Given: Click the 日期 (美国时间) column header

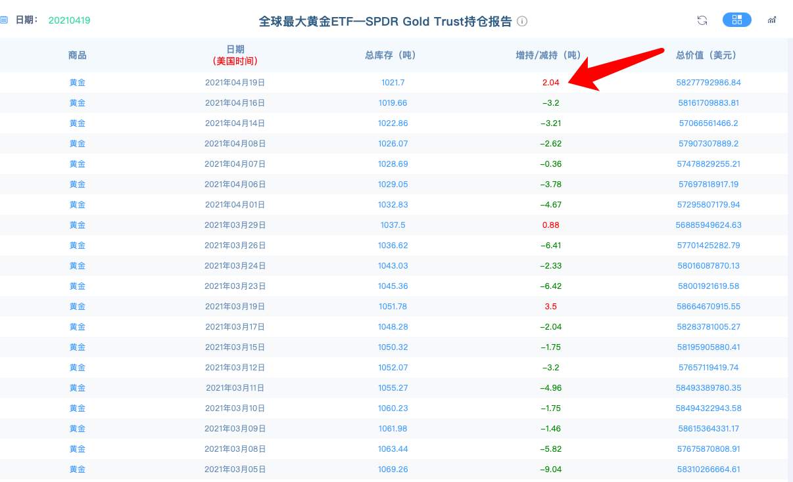Looking at the screenshot, I should 235,55.
